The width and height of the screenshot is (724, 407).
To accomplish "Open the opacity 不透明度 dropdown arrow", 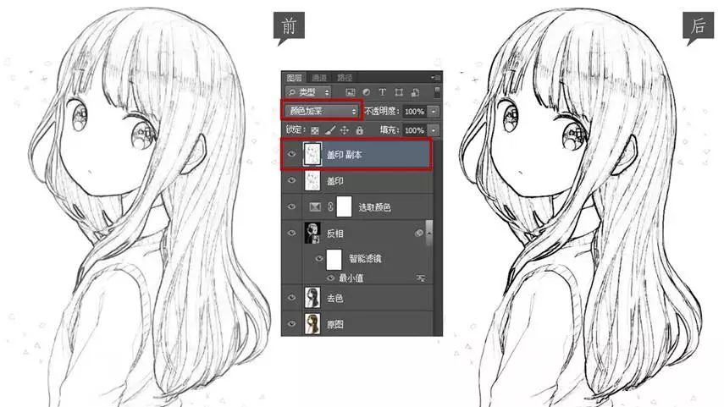I will (434, 111).
